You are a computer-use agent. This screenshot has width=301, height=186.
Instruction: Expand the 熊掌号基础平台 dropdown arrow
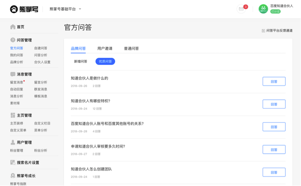point(80,9)
